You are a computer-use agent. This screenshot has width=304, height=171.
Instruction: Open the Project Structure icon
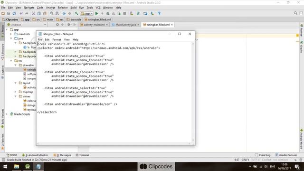[x=145, y=14]
